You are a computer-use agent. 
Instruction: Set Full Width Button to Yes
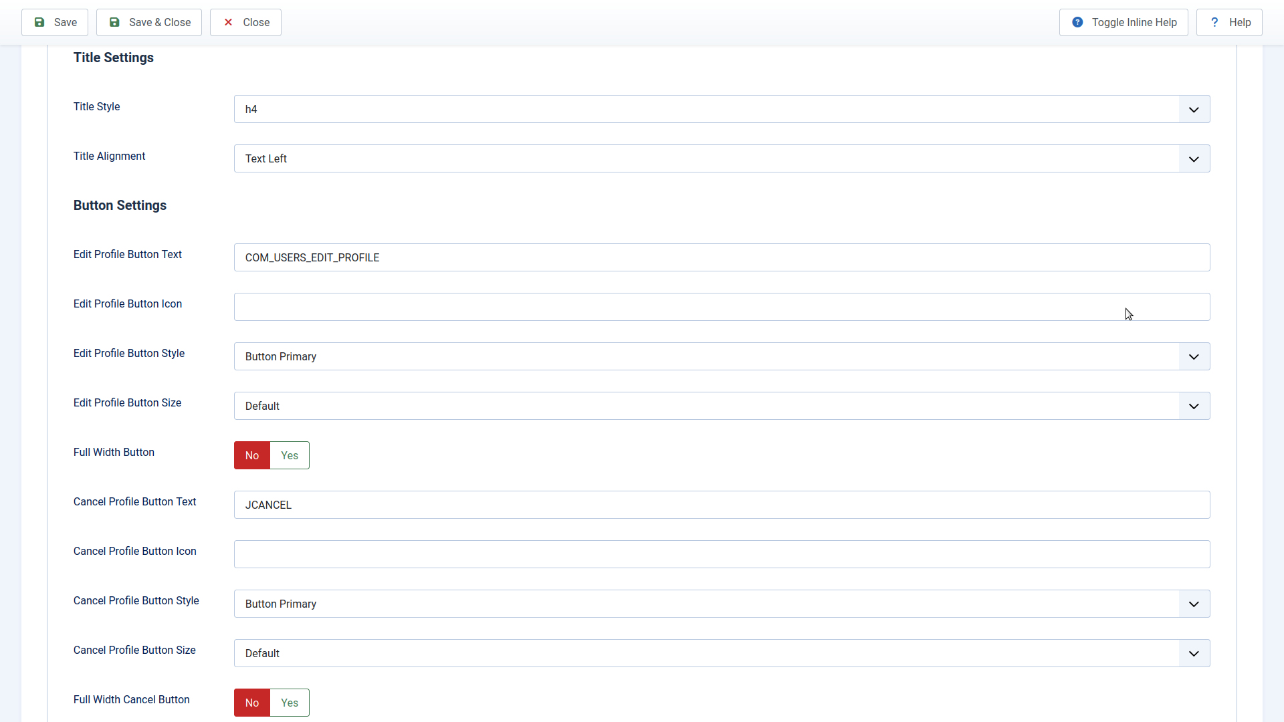click(x=290, y=455)
